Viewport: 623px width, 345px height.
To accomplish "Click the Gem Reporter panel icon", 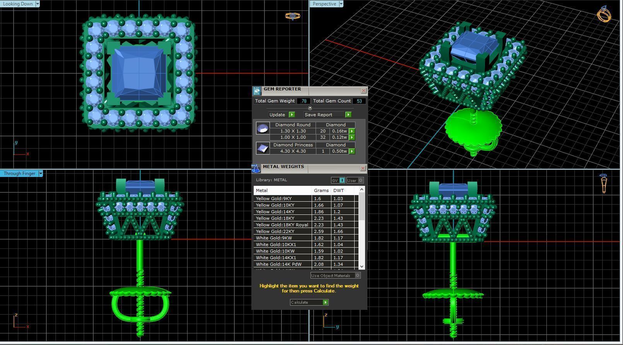I will click(256, 91).
